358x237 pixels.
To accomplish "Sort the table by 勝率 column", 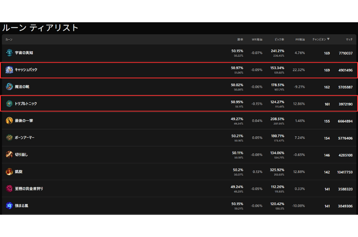I will click(x=240, y=39).
